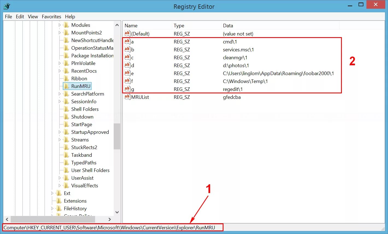Select the Shell Folders key

tap(85, 109)
